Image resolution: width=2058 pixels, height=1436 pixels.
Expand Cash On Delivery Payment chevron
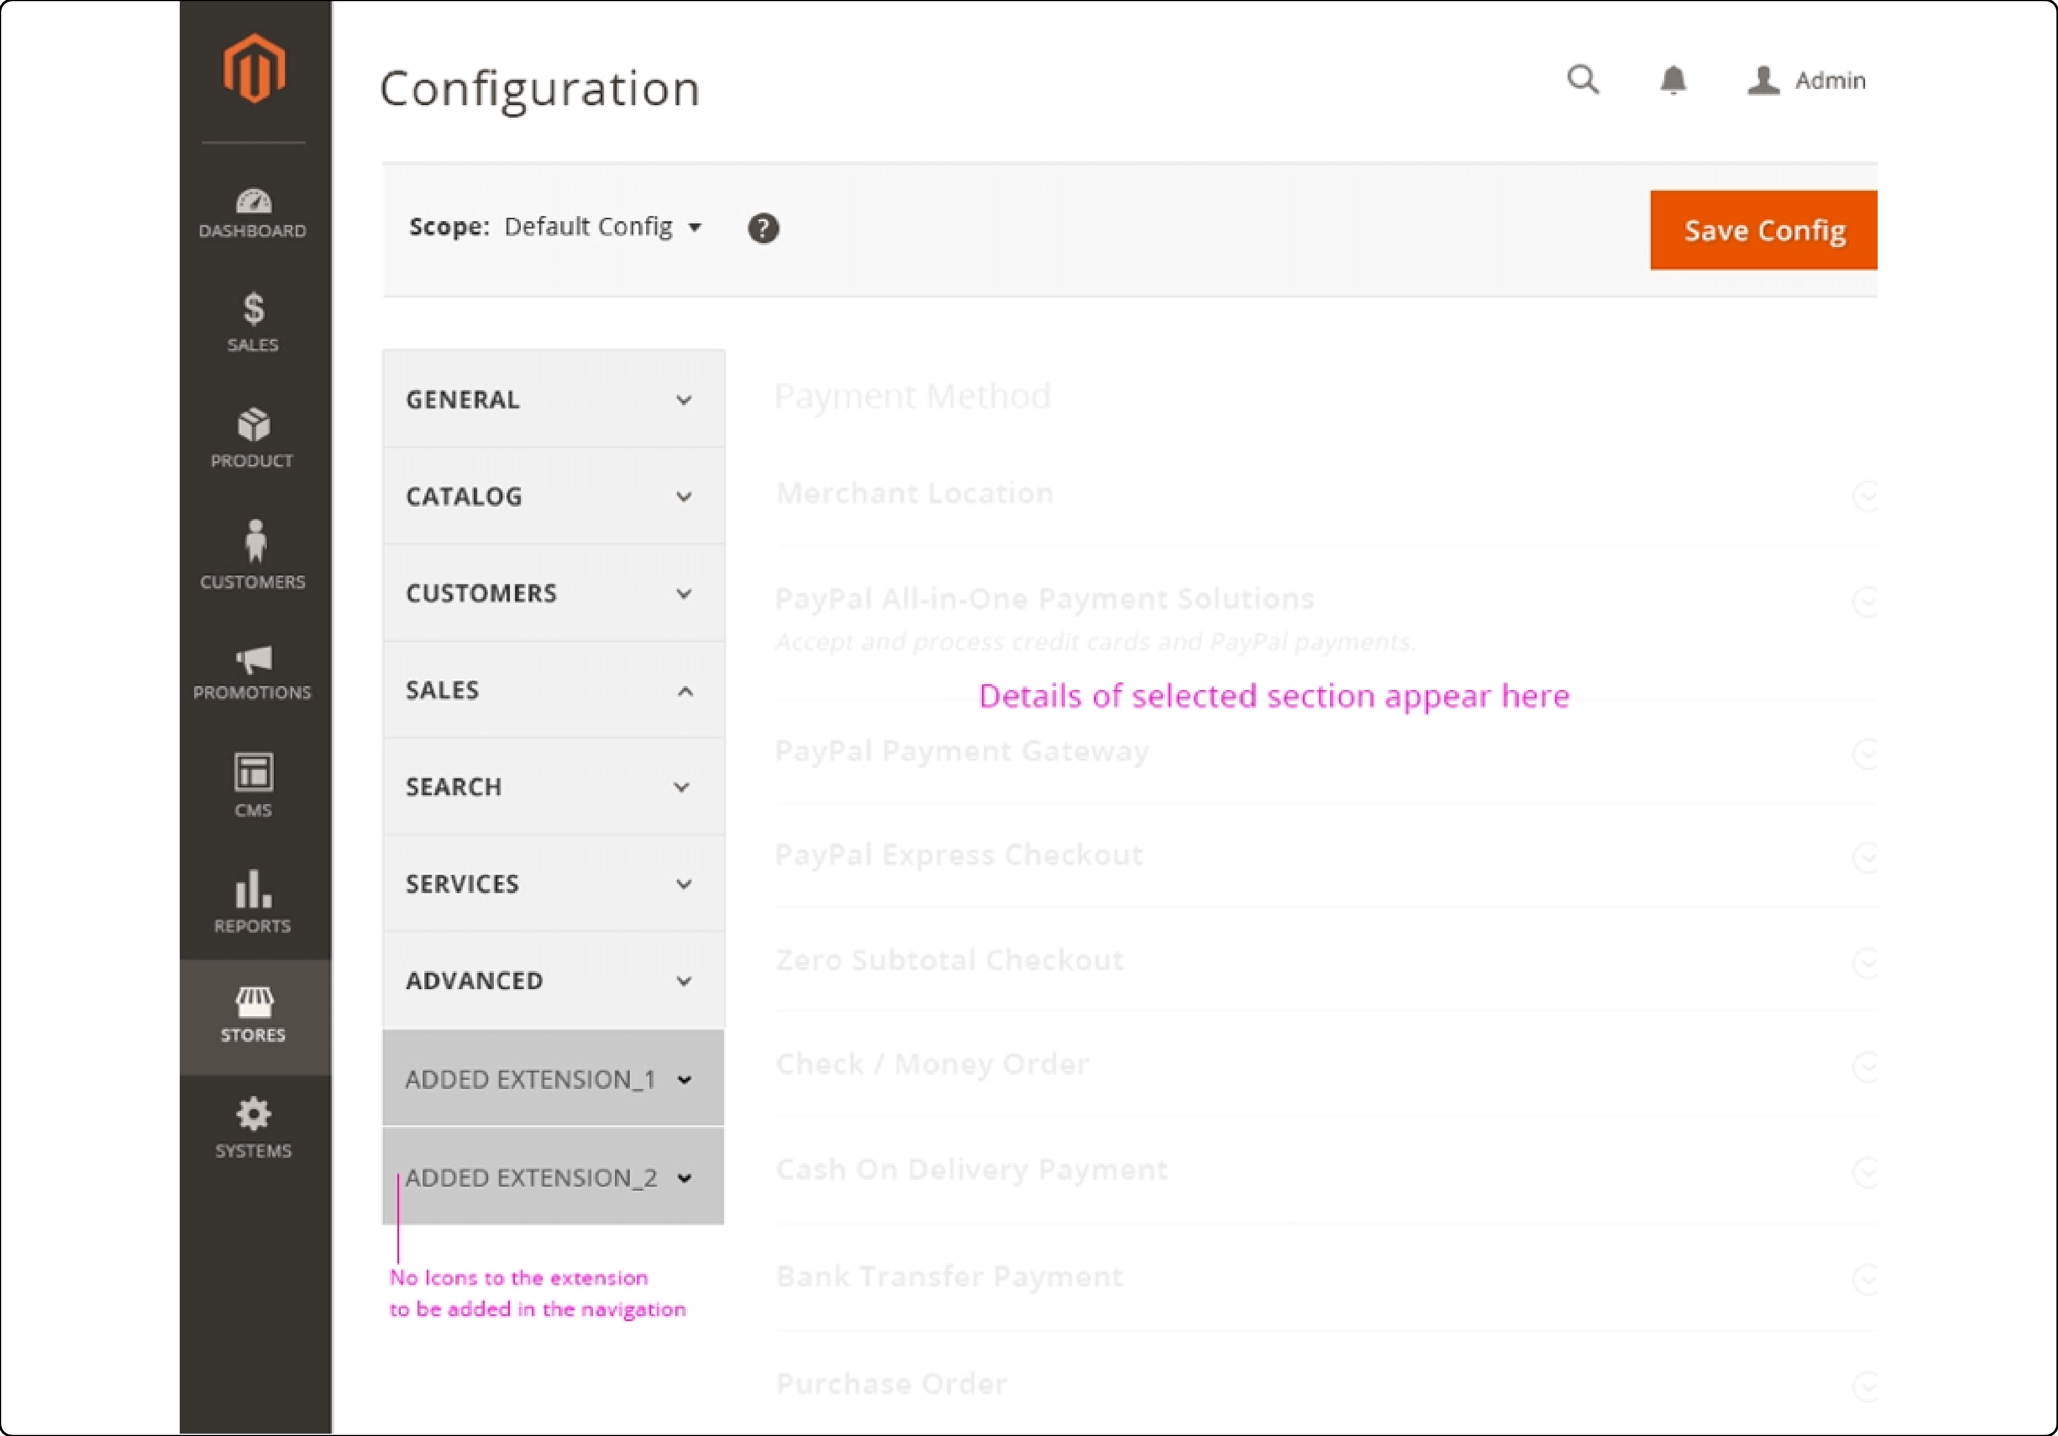pyautogui.click(x=1865, y=1172)
